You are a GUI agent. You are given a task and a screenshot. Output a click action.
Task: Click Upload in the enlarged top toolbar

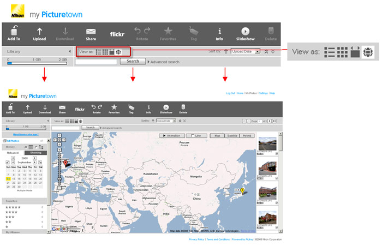[39, 34]
